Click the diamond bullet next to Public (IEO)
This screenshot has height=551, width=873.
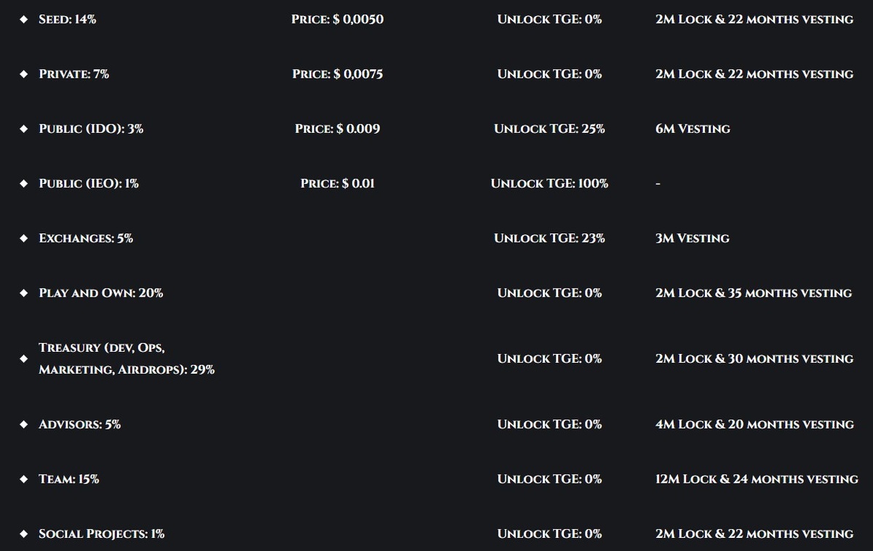tap(23, 184)
